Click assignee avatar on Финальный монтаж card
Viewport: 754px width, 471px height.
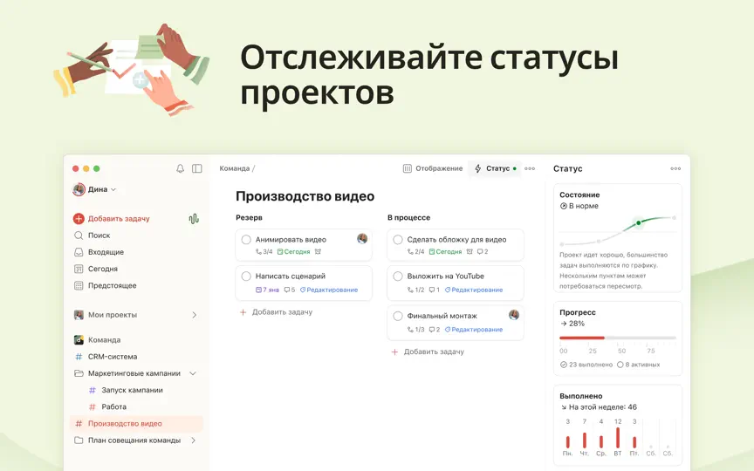[x=514, y=315]
